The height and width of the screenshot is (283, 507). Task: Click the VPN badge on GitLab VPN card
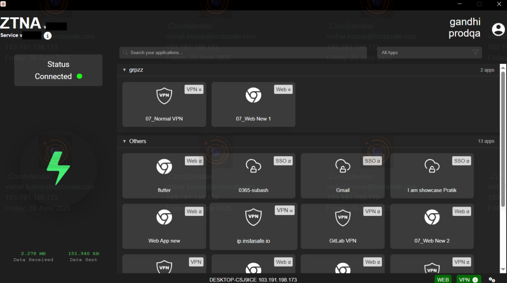(x=373, y=211)
